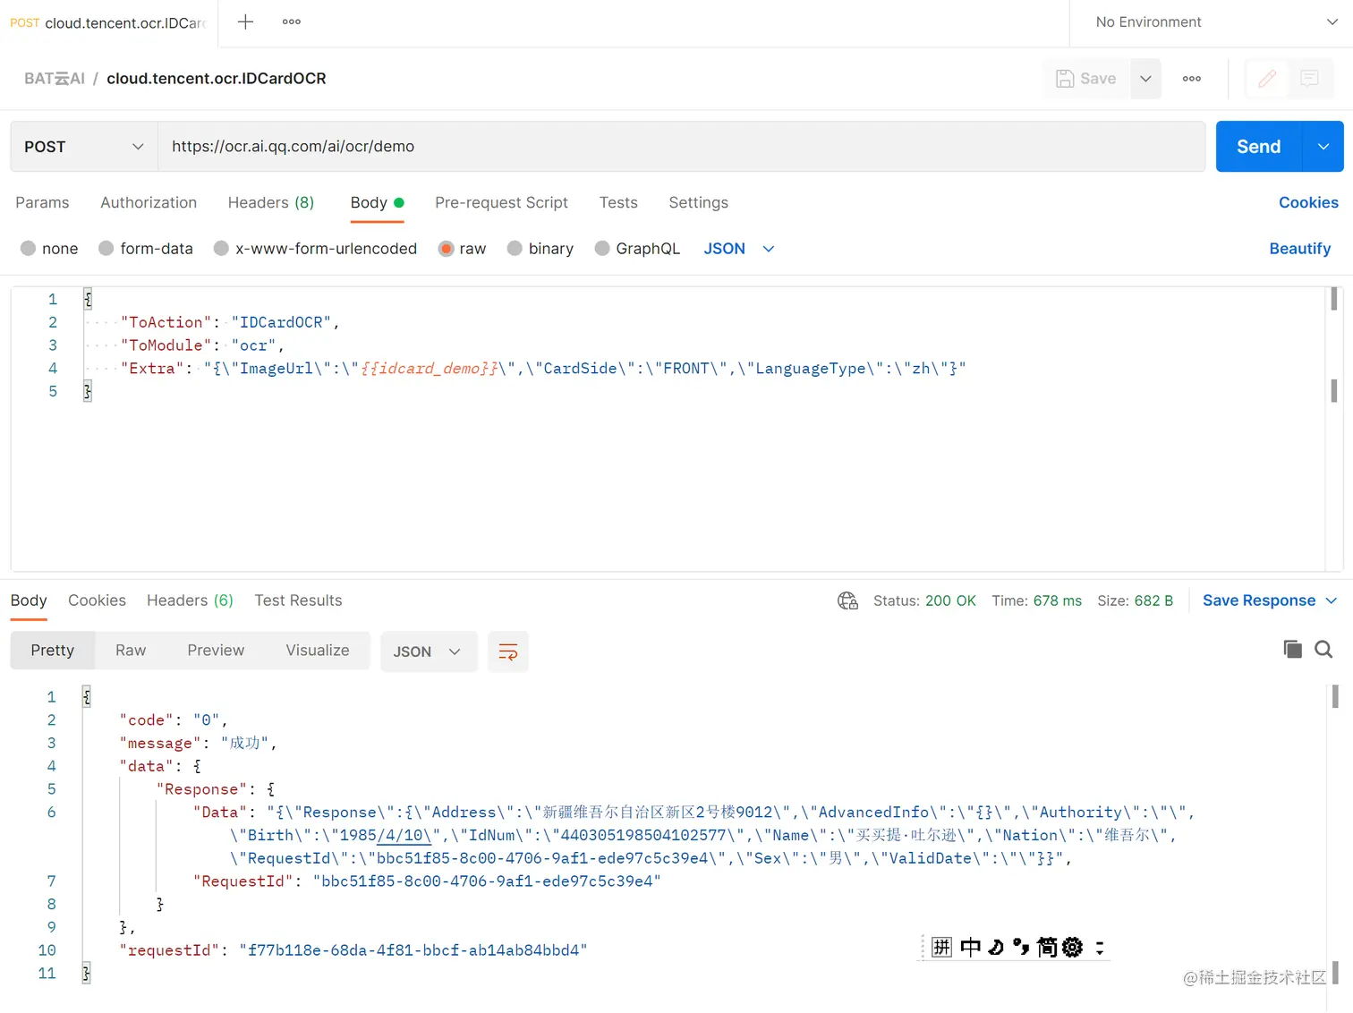Click the network globe icon near Status
Screen dimensions: 1353x1013
coord(847,600)
